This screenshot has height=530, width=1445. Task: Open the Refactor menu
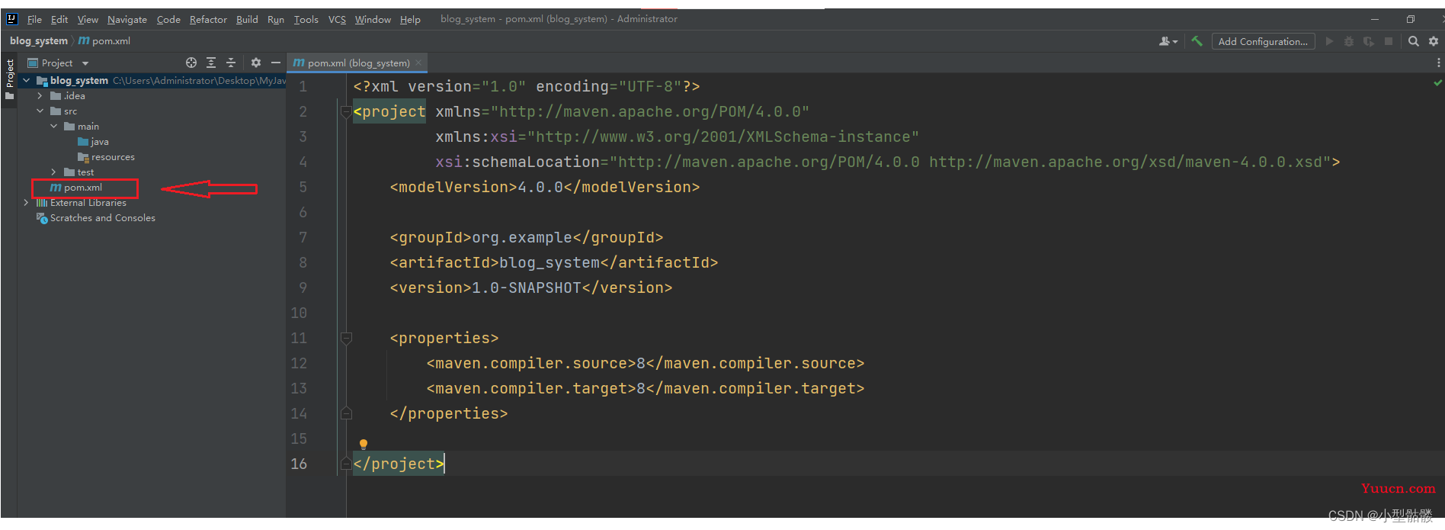[x=208, y=20]
